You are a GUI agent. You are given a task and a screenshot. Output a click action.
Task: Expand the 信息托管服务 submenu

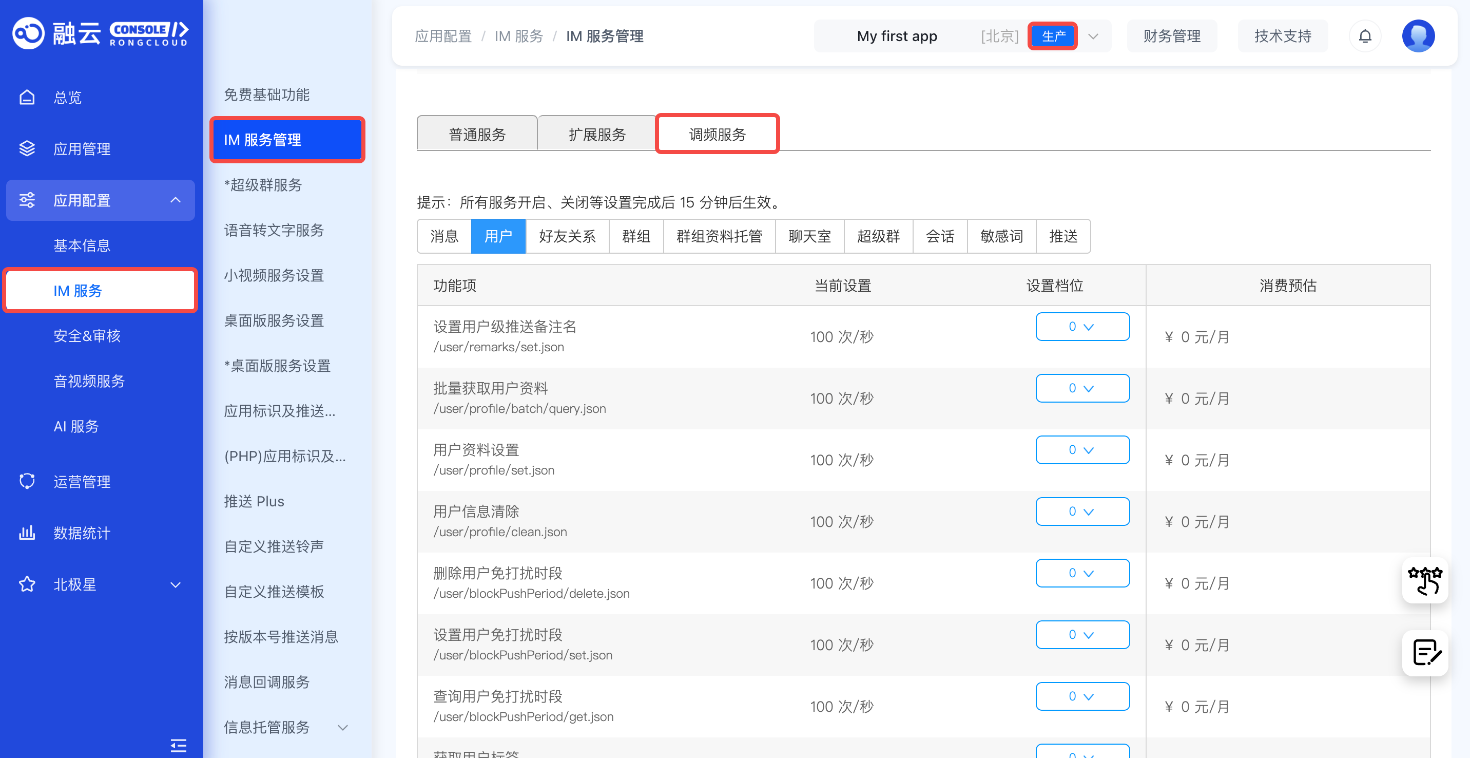coord(342,727)
